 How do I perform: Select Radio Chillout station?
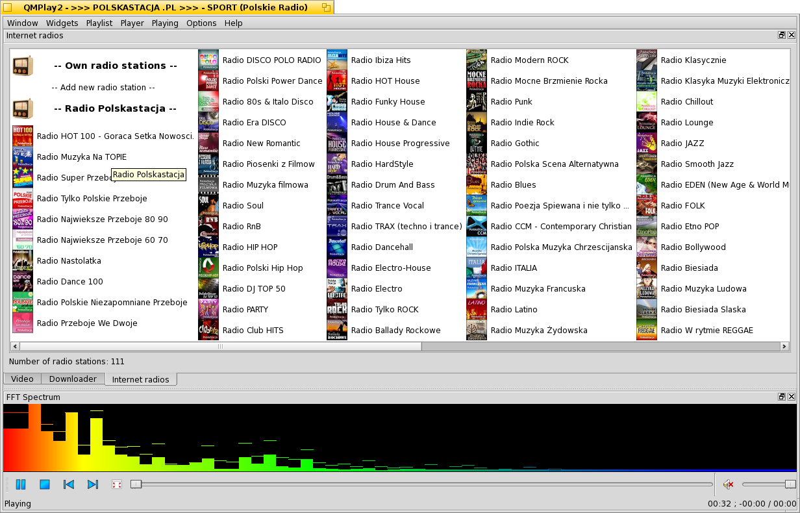pyautogui.click(x=687, y=101)
